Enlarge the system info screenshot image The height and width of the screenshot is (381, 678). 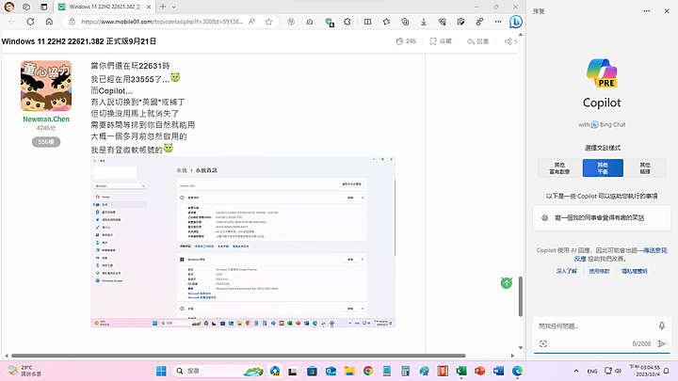click(x=243, y=242)
